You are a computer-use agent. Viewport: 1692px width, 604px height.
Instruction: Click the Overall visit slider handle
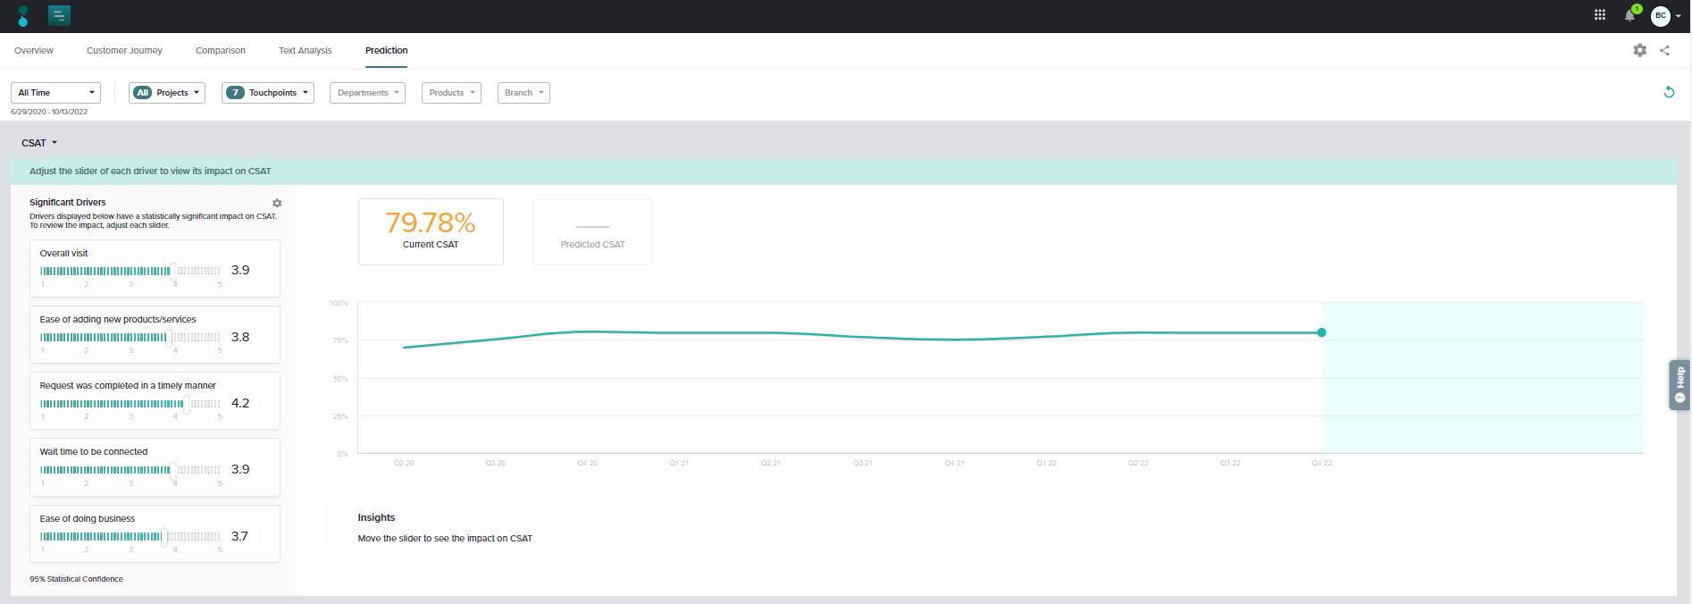pyautogui.click(x=173, y=271)
